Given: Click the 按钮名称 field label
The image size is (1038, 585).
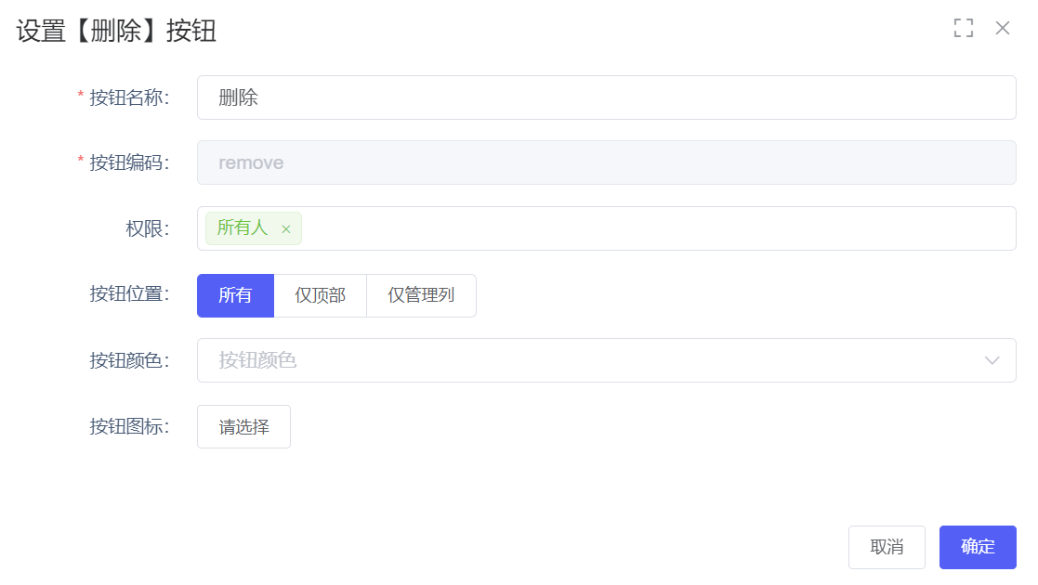Looking at the screenshot, I should click(x=128, y=97).
